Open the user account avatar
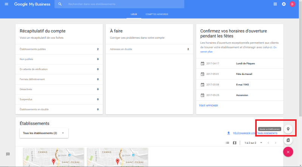Image resolution: width=302 pixels, height=167 pixels. (x=292, y=4)
